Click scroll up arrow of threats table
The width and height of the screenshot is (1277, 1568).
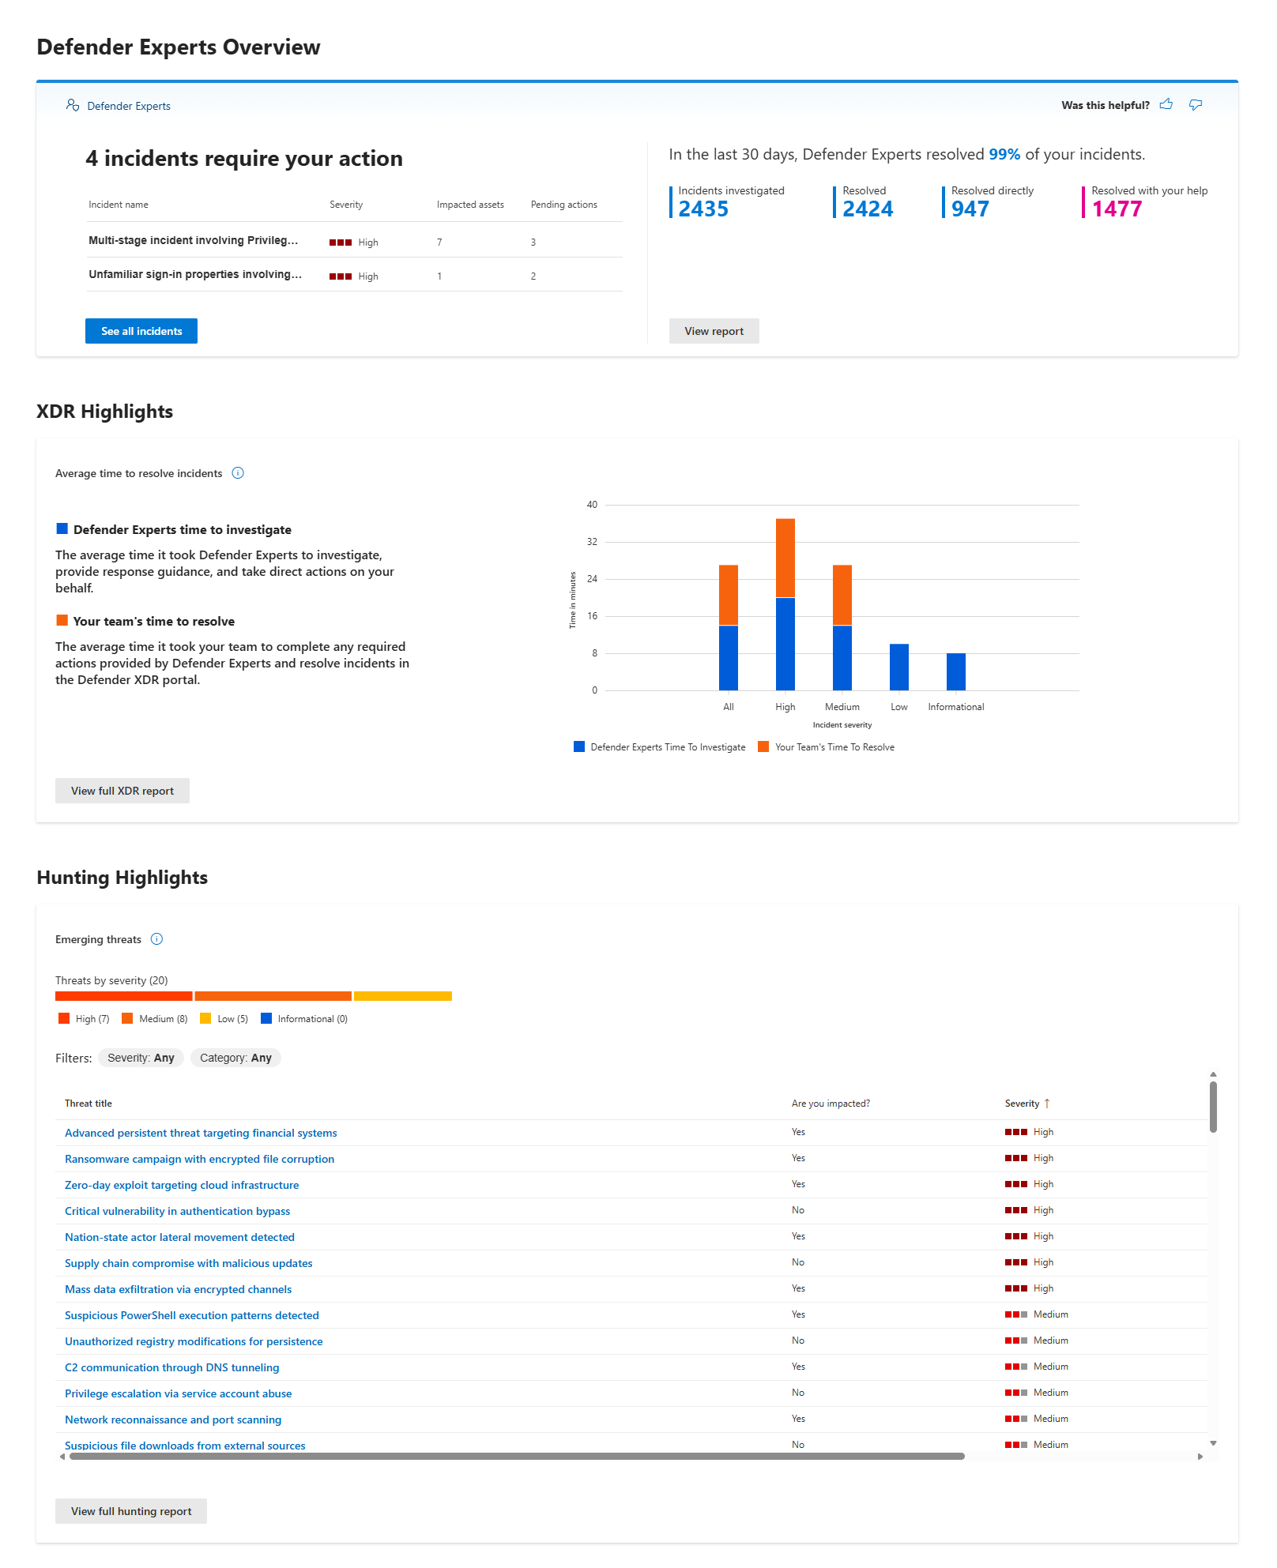tap(1213, 1074)
